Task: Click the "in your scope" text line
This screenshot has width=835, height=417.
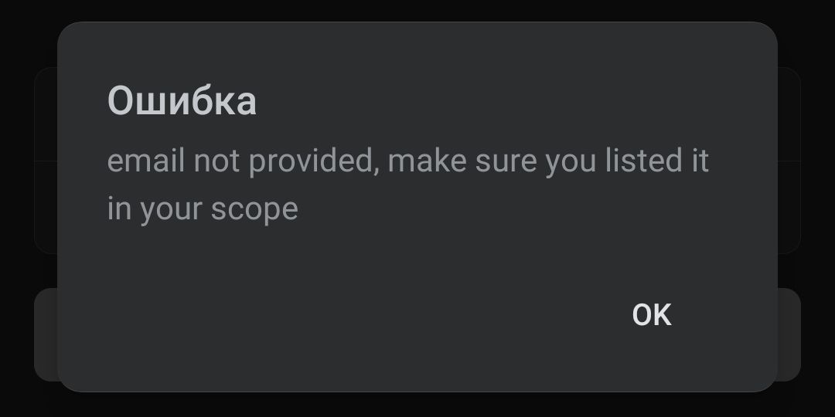Action: coord(203,208)
